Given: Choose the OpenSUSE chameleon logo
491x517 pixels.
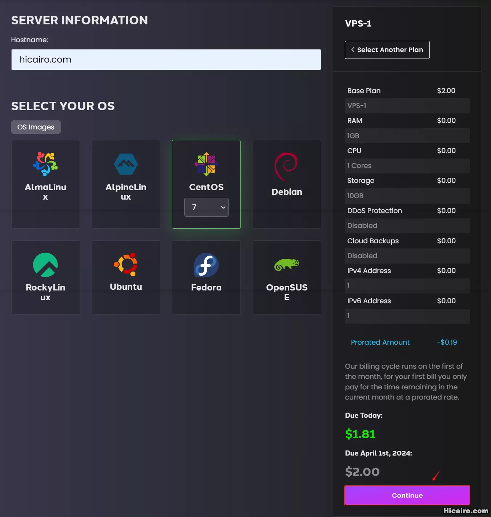Looking at the screenshot, I should pos(287,265).
